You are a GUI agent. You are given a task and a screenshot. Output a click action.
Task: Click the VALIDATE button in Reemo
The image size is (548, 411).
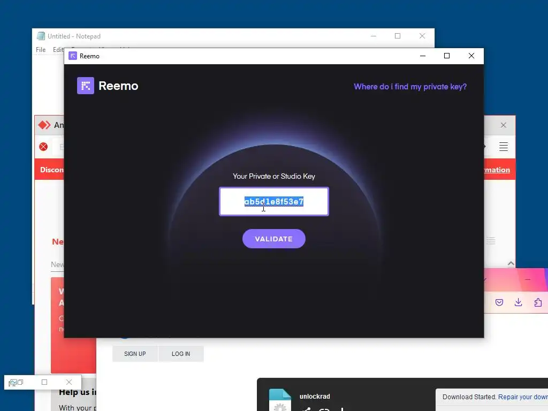coord(273,239)
